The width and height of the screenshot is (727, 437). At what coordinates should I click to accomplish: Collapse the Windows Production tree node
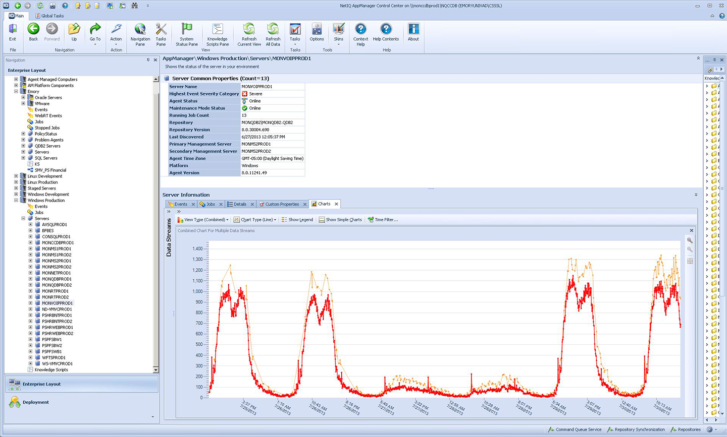pyautogui.click(x=16, y=201)
